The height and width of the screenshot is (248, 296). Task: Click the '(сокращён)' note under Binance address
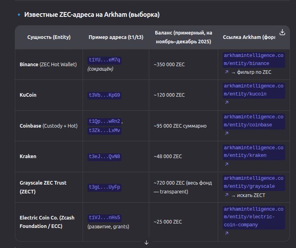click(100, 69)
